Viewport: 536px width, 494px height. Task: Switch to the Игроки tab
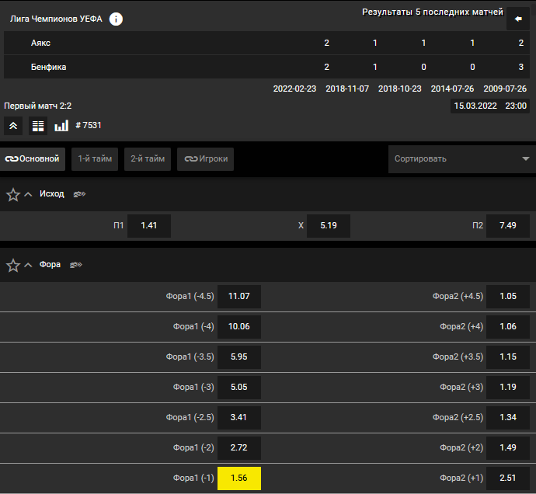tap(205, 159)
